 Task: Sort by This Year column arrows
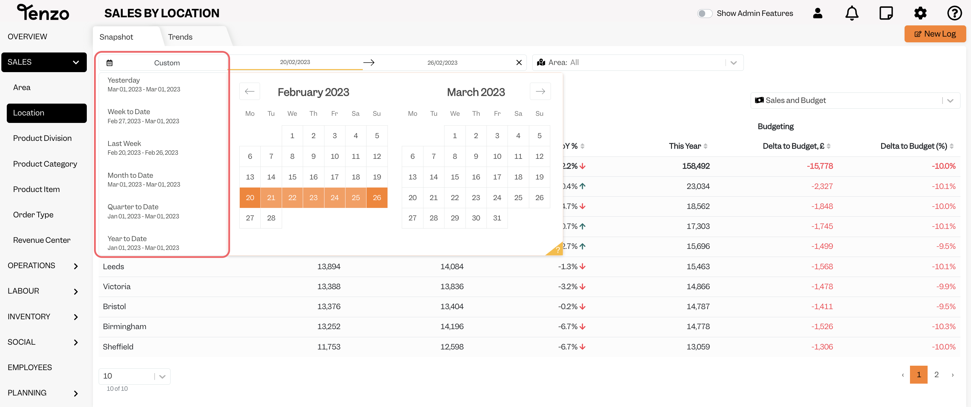pyautogui.click(x=705, y=146)
